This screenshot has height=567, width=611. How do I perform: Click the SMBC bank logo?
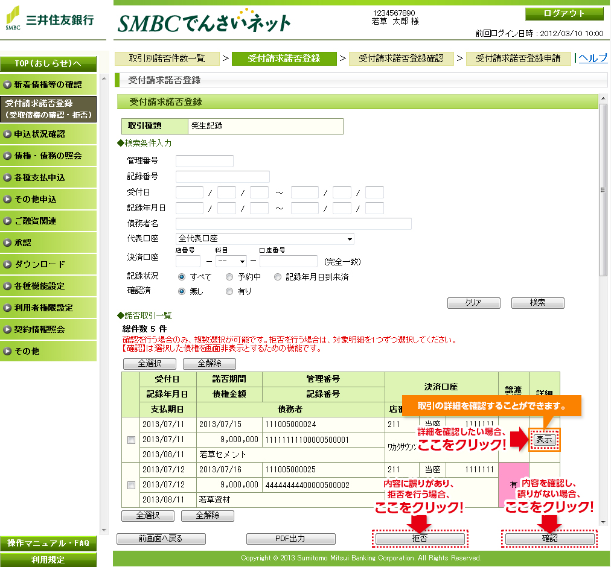point(50,18)
